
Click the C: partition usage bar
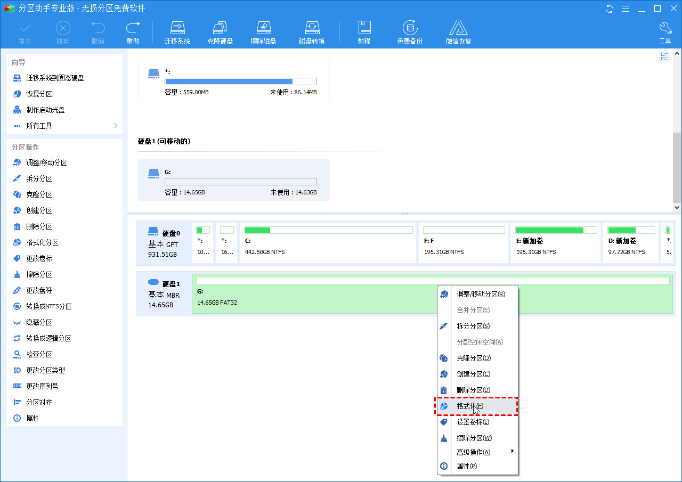click(328, 230)
